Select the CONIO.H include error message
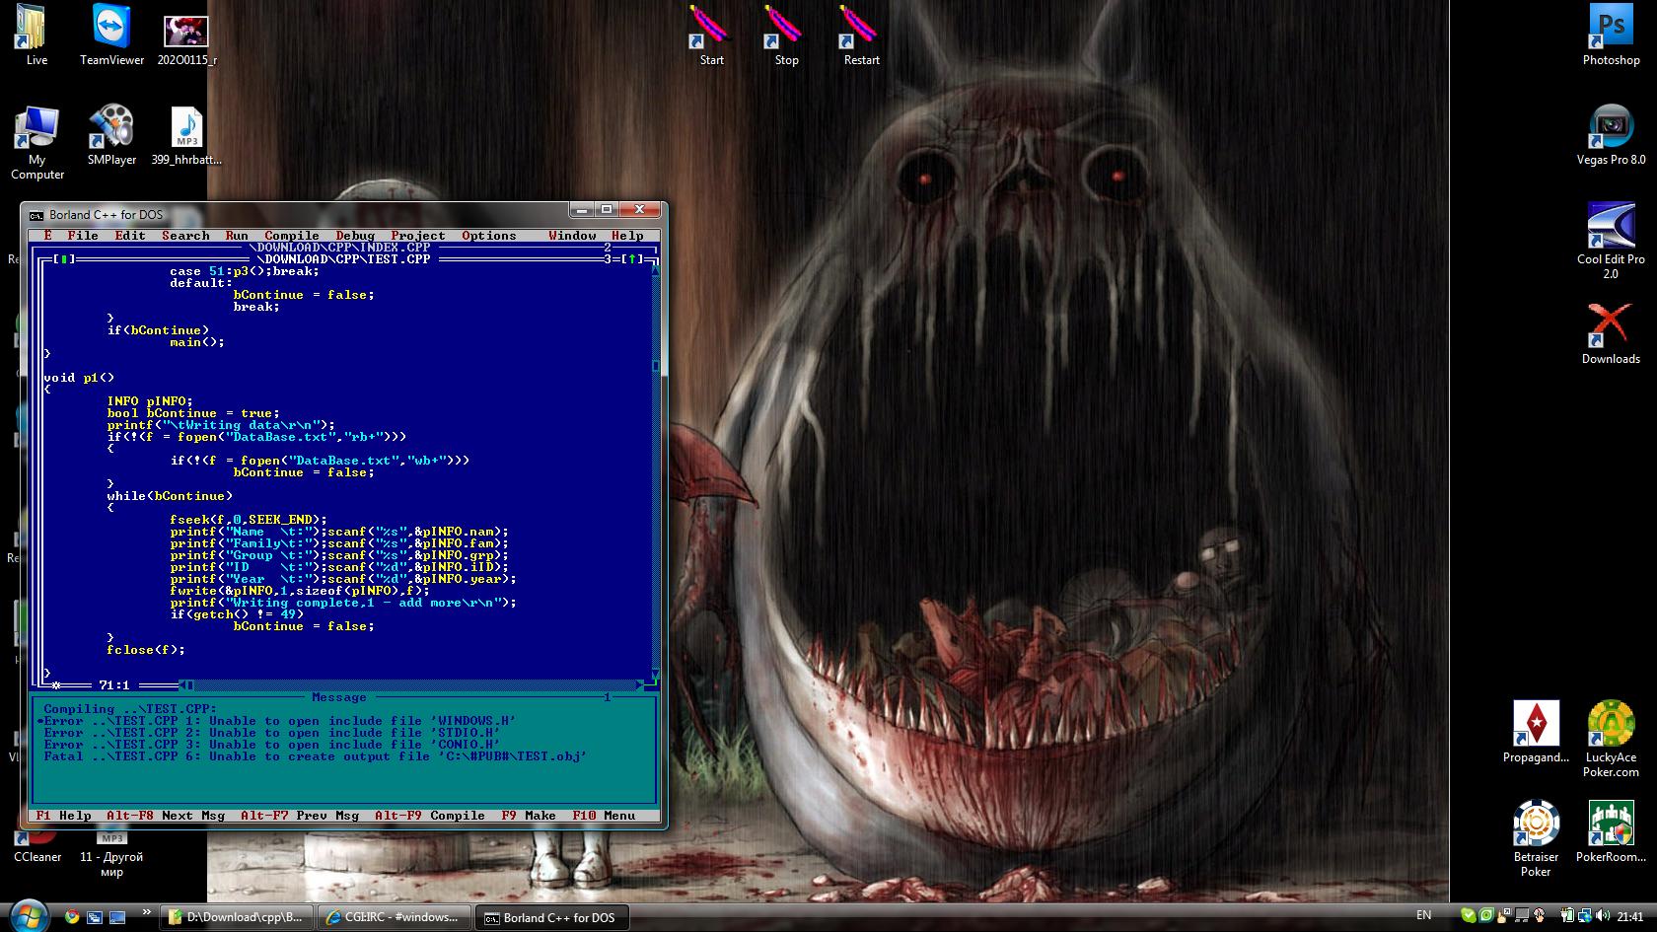This screenshot has height=932, width=1657. 272,745
